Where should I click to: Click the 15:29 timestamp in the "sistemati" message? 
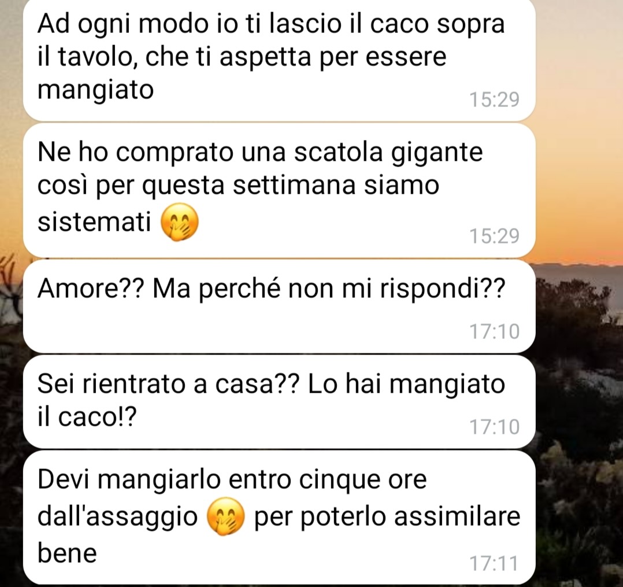(x=494, y=236)
